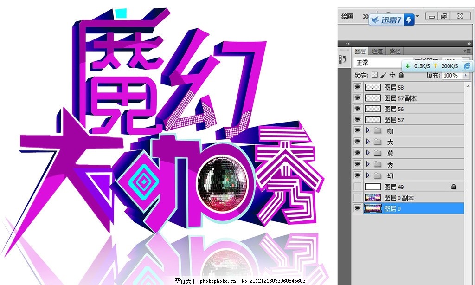The height and width of the screenshot is (285, 475).
Task: Select the layer 图层 57 副本 thumbnail
Action: (373, 98)
